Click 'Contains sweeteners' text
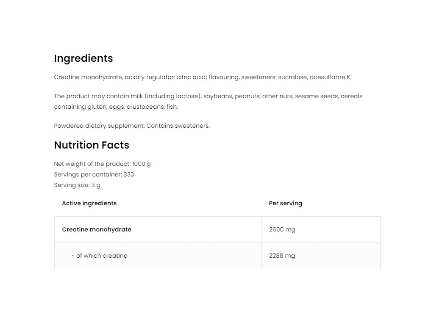Image resolution: width=434 pixels, height=325 pixels. pyautogui.click(x=178, y=126)
